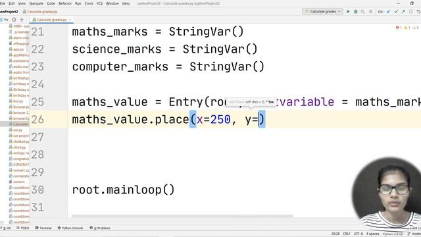Click the science_marks variable on line 22

(116, 49)
